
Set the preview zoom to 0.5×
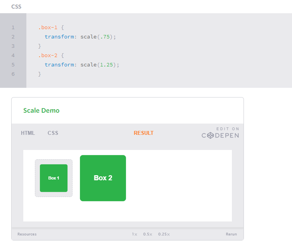147,234
